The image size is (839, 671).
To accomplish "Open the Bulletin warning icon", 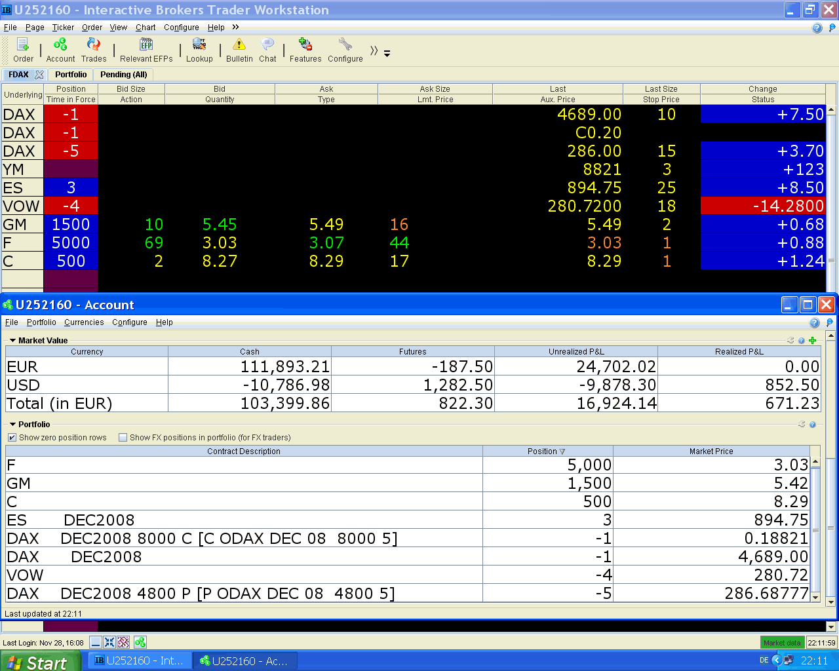I will [239, 50].
